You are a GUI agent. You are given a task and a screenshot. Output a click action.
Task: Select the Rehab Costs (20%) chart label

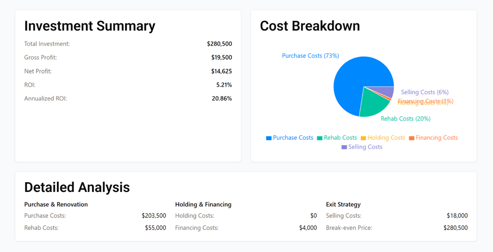coord(405,118)
